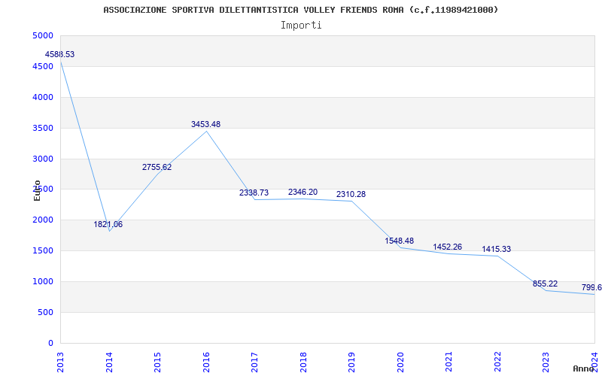This screenshot has height=376, width=602.
Task: Click y-axis value 4500
Action: tap(43, 66)
